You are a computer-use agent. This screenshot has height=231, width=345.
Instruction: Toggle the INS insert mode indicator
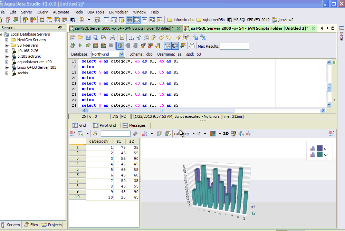tap(115, 117)
